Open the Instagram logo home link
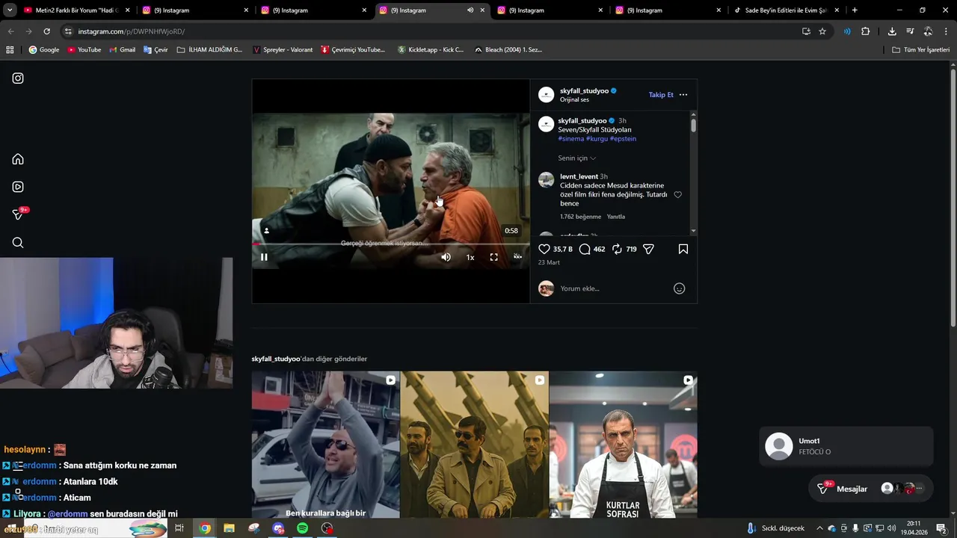This screenshot has width=957, height=538. pyautogui.click(x=18, y=78)
